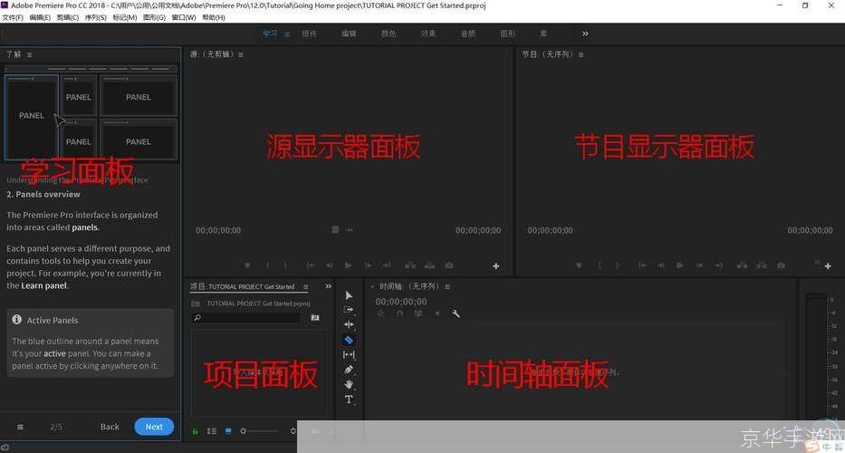
Task: Switch Project panel to icon view
Action: coord(228,431)
